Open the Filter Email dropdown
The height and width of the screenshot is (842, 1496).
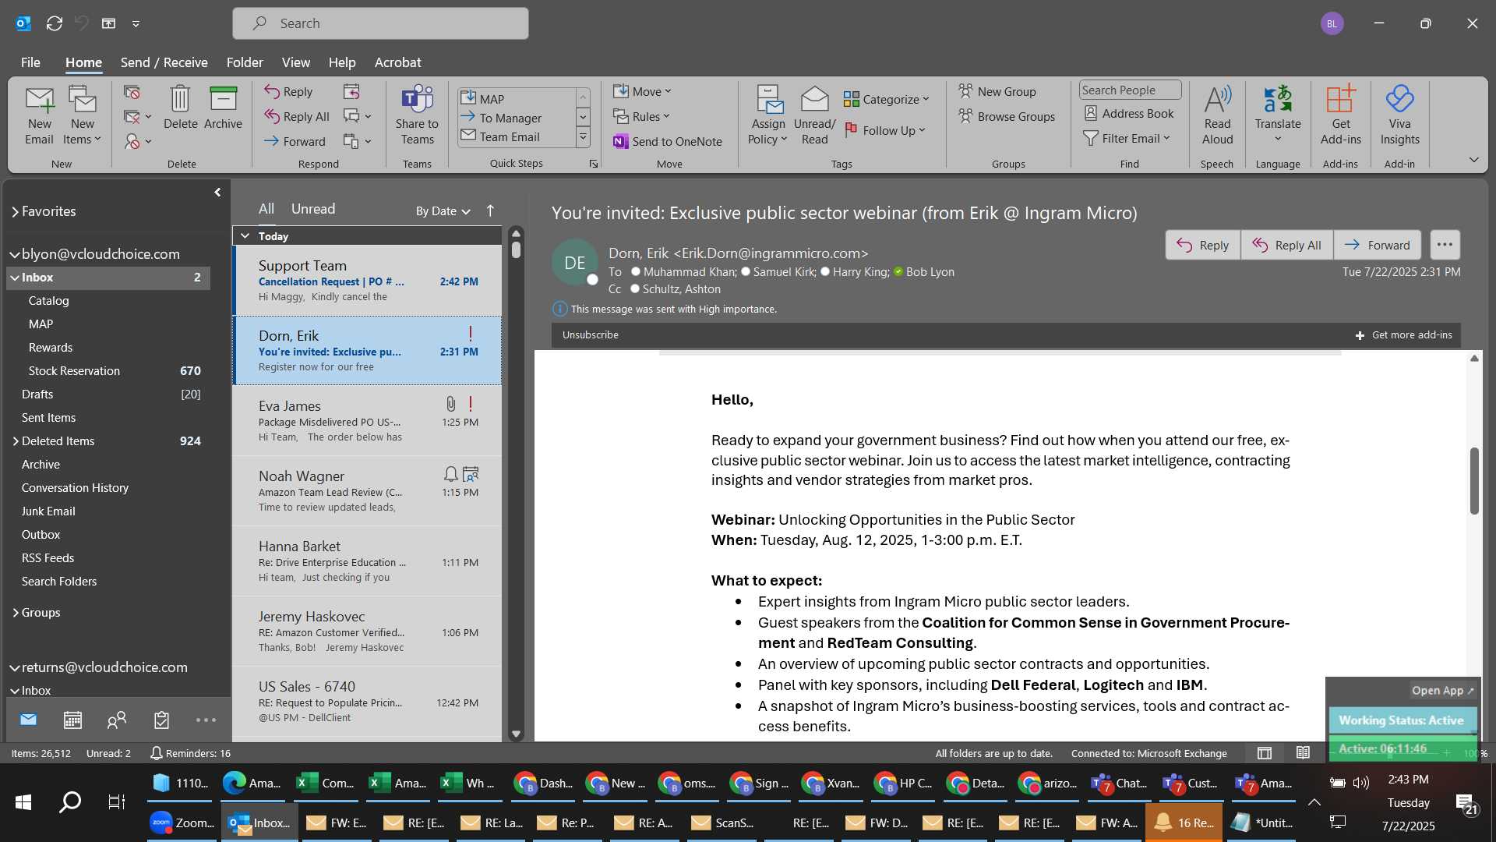click(1127, 138)
